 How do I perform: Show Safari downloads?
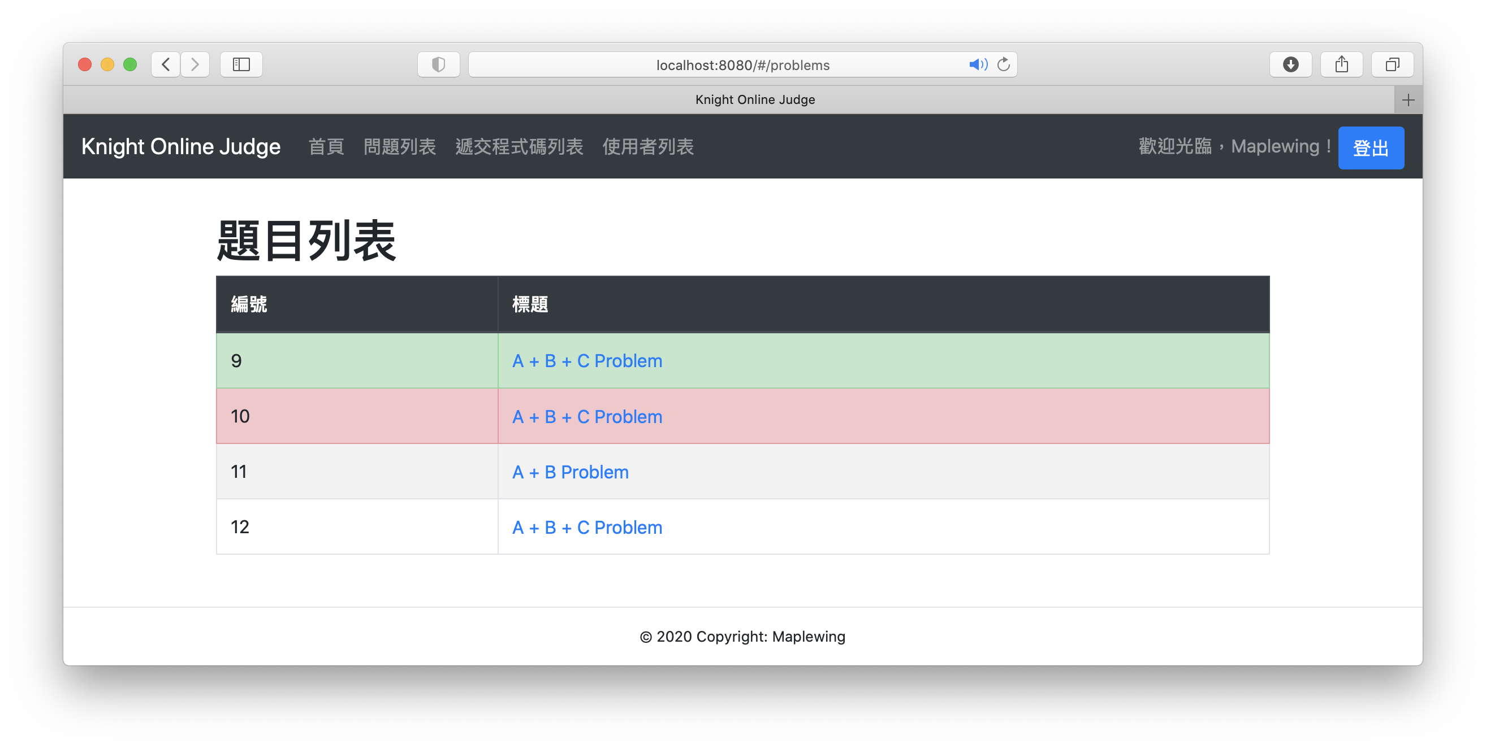tap(1291, 64)
